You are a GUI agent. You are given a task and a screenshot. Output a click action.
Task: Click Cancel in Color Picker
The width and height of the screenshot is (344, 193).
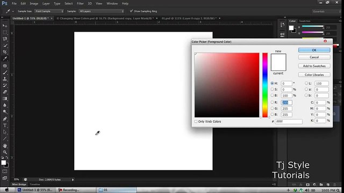pyautogui.click(x=314, y=57)
